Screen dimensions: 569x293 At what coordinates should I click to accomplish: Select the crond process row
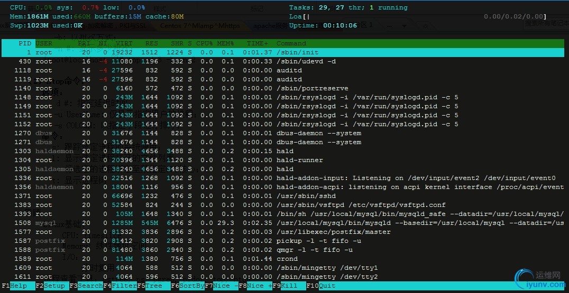click(283, 259)
